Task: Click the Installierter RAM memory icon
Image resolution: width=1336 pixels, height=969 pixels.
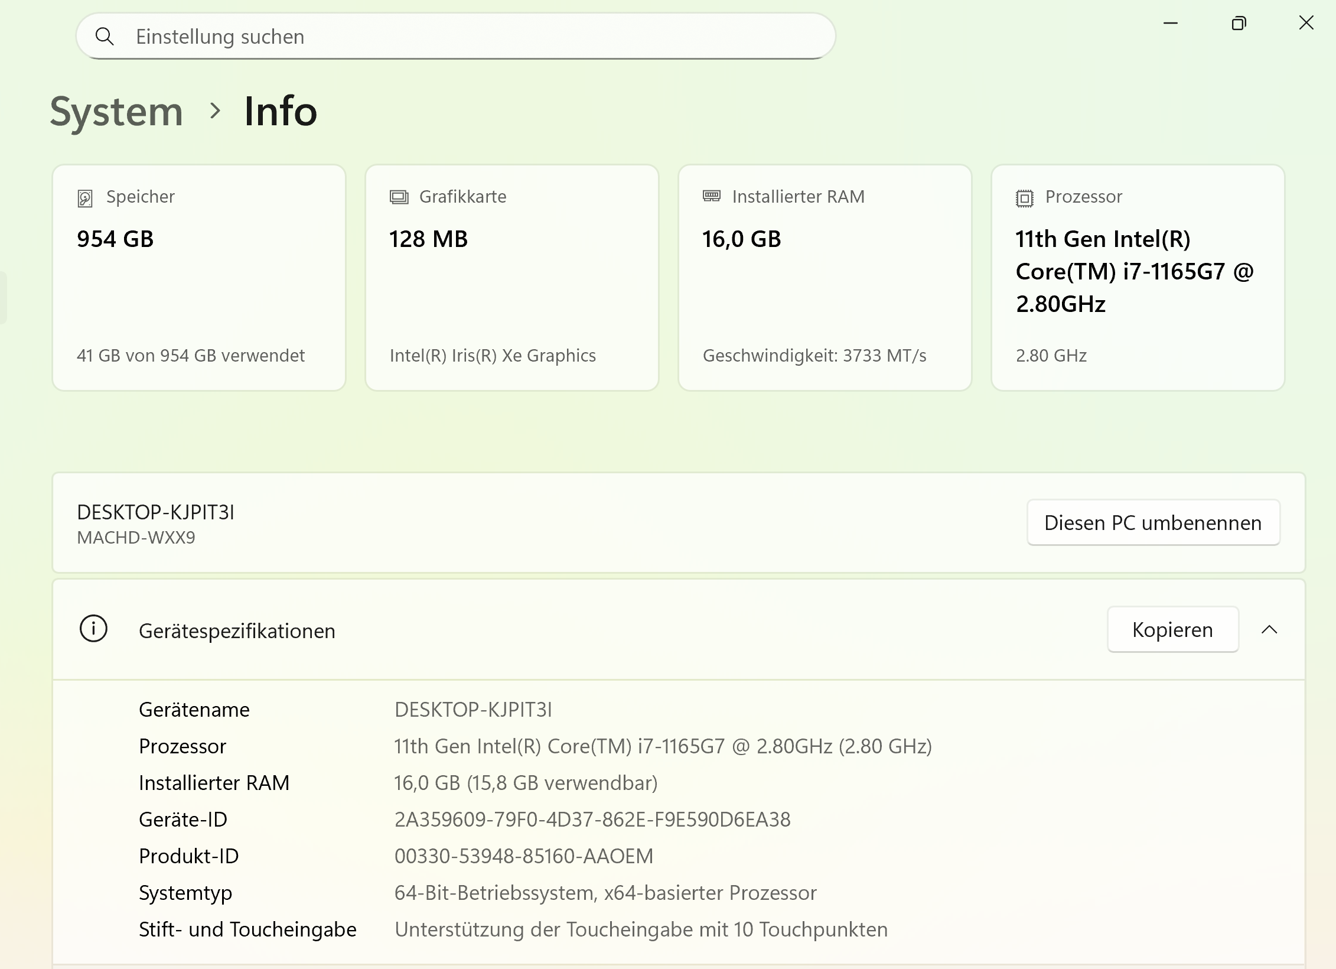Action: click(712, 196)
